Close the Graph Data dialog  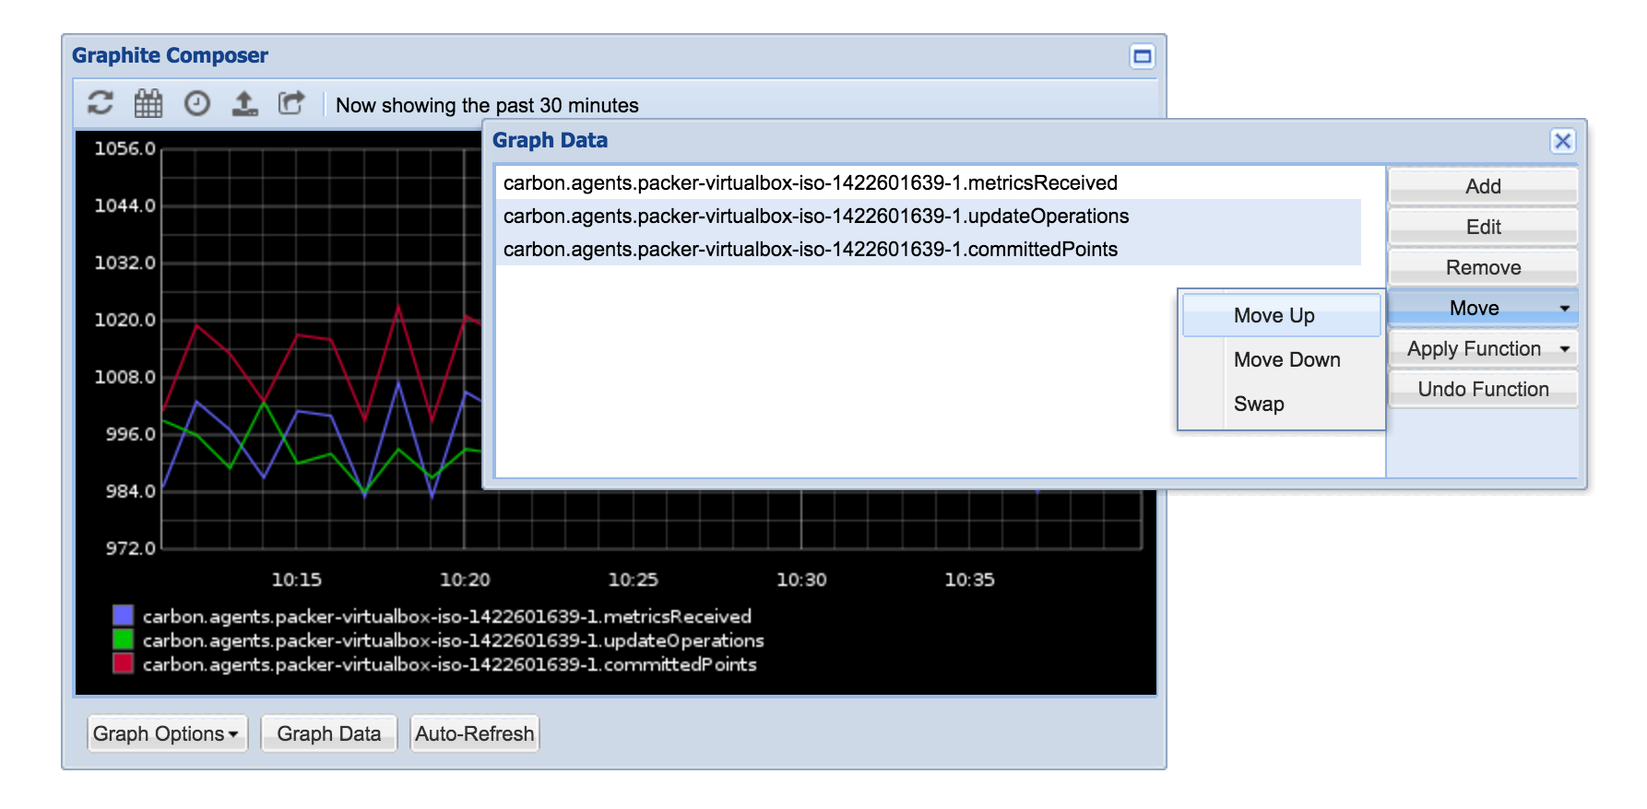(1562, 141)
